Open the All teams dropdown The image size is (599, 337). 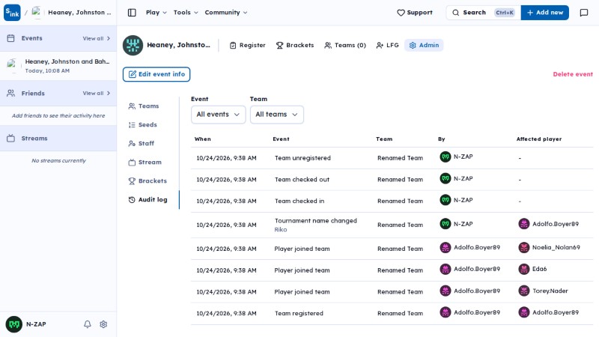pyautogui.click(x=276, y=115)
